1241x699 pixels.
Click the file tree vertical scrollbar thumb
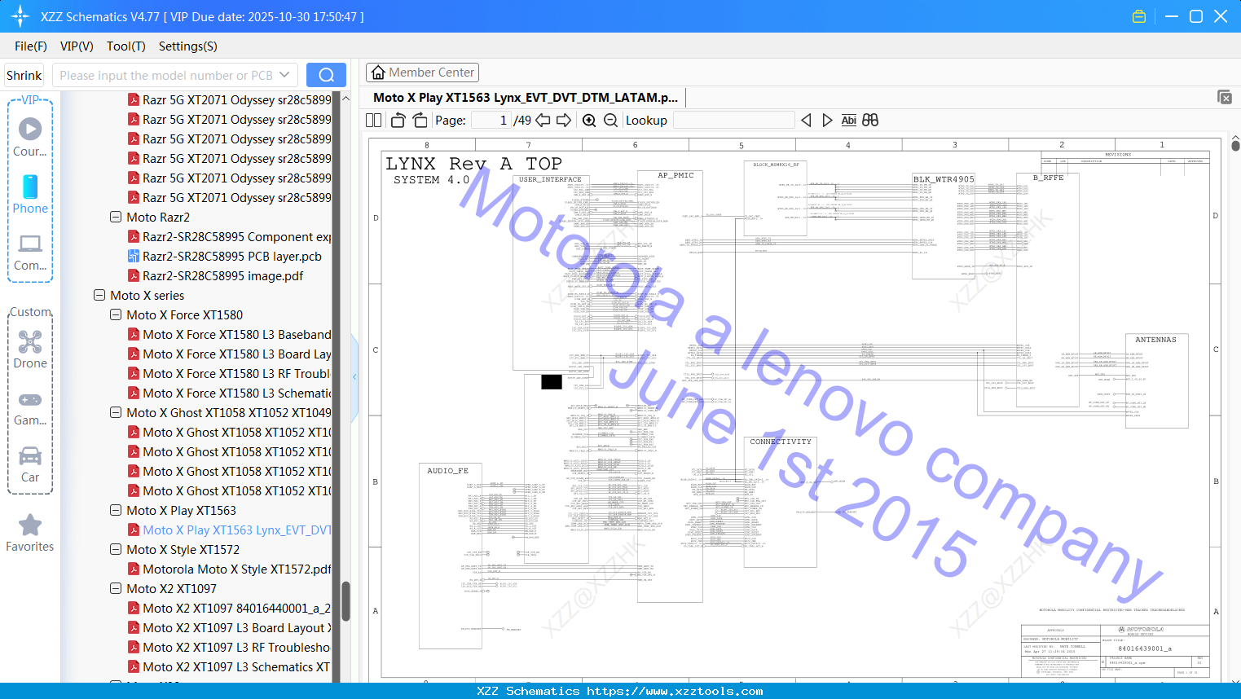(345, 601)
